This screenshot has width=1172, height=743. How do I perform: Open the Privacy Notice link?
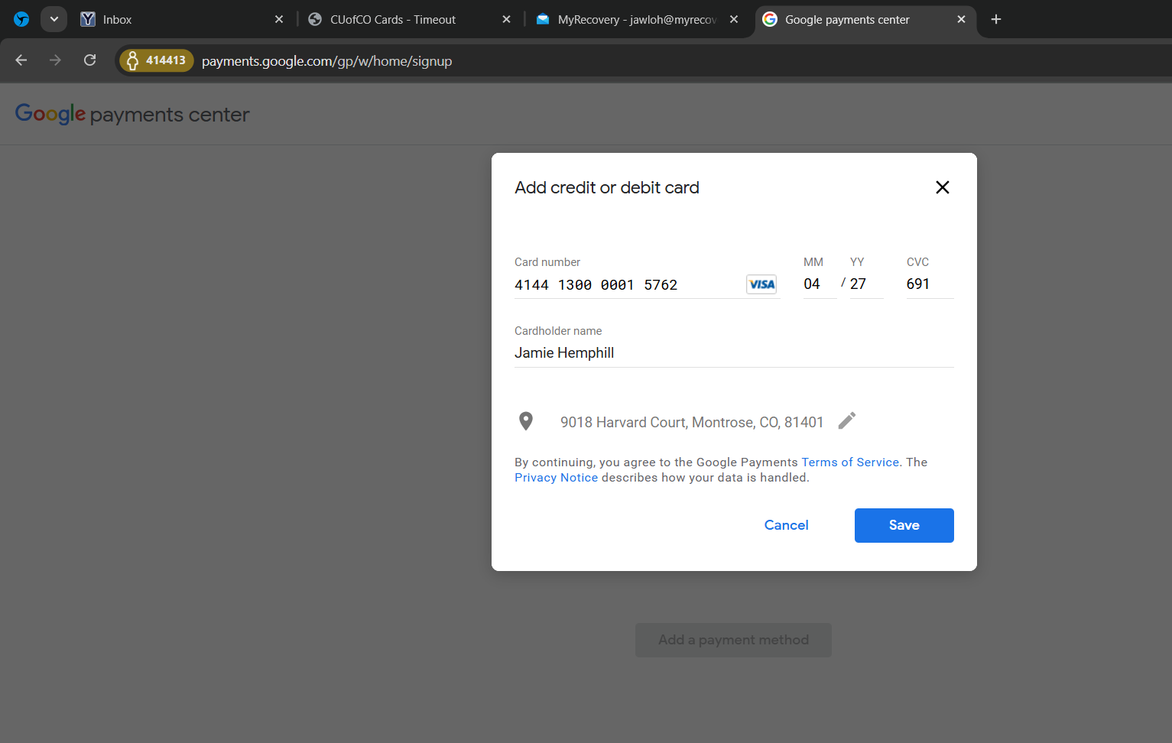[x=556, y=478]
